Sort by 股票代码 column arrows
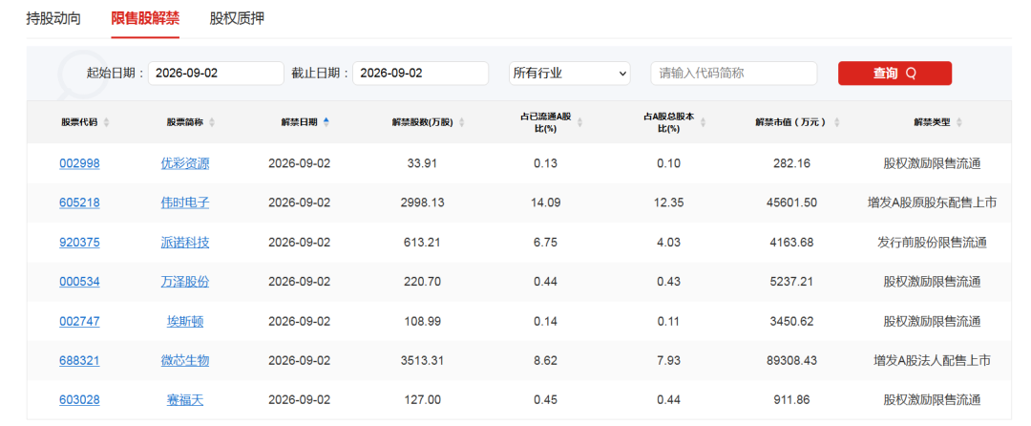The image size is (1031, 426). [107, 122]
